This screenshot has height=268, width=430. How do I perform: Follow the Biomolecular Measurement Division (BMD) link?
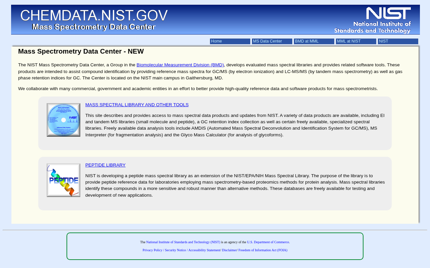click(180, 65)
